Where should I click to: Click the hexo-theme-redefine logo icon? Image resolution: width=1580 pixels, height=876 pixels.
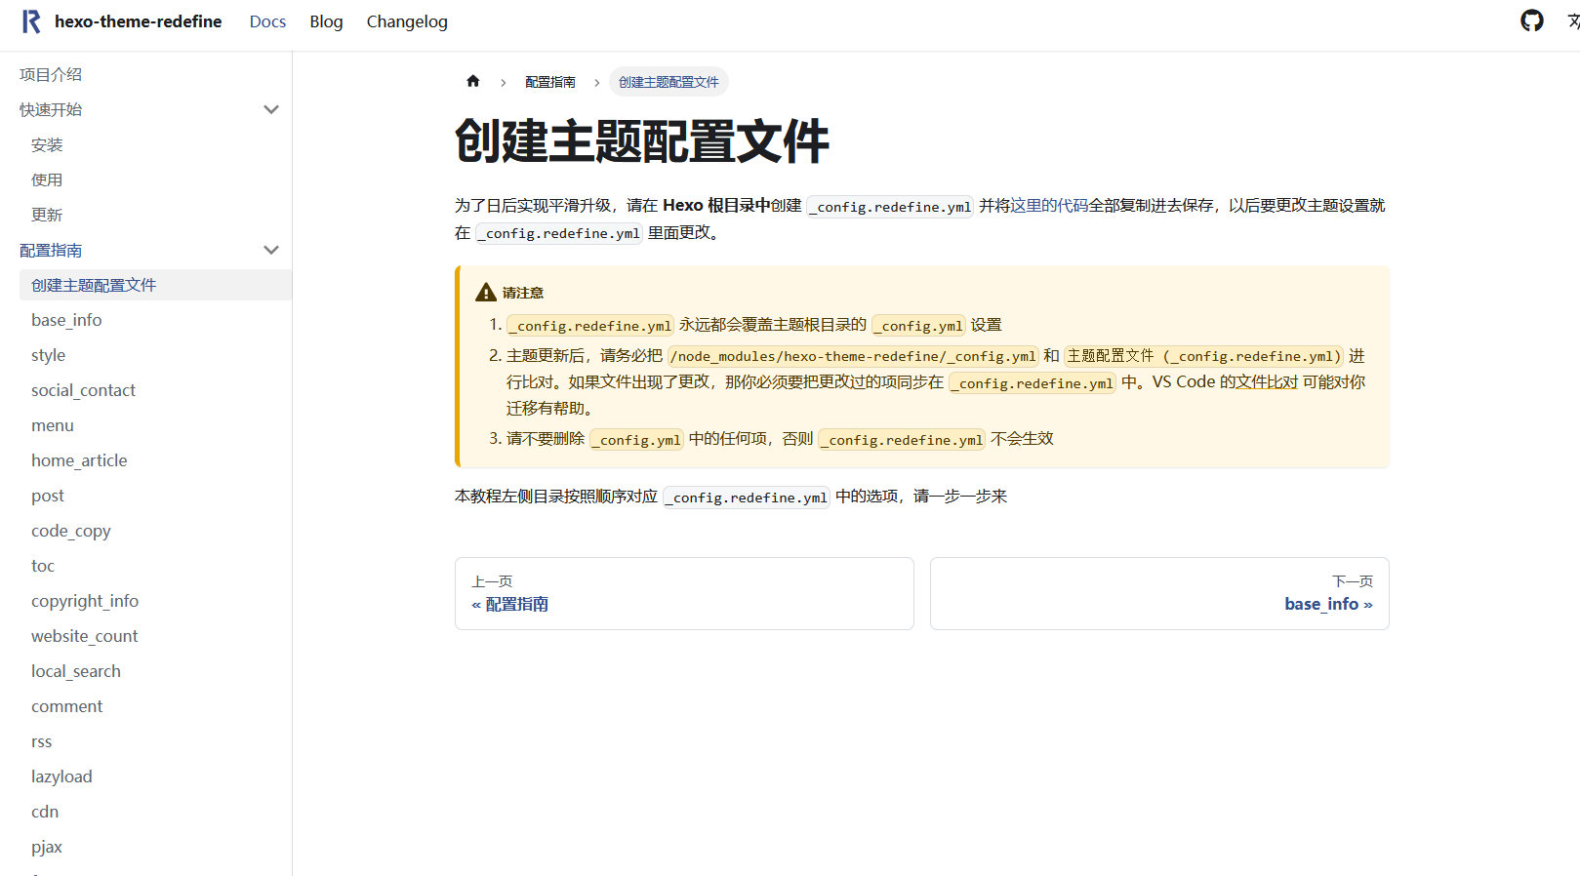(31, 21)
